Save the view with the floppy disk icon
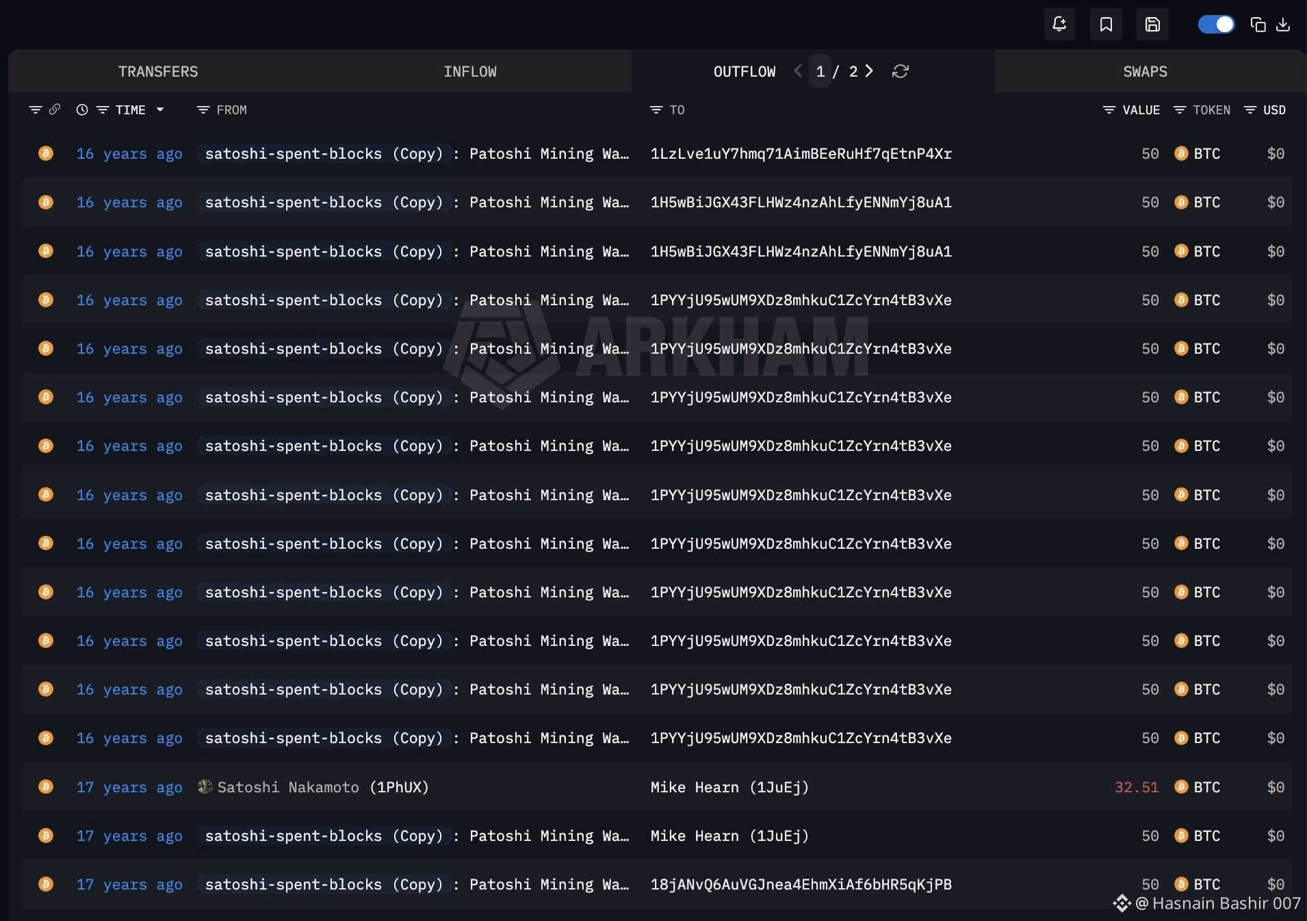Viewport: 1307px width, 921px height. [1152, 25]
